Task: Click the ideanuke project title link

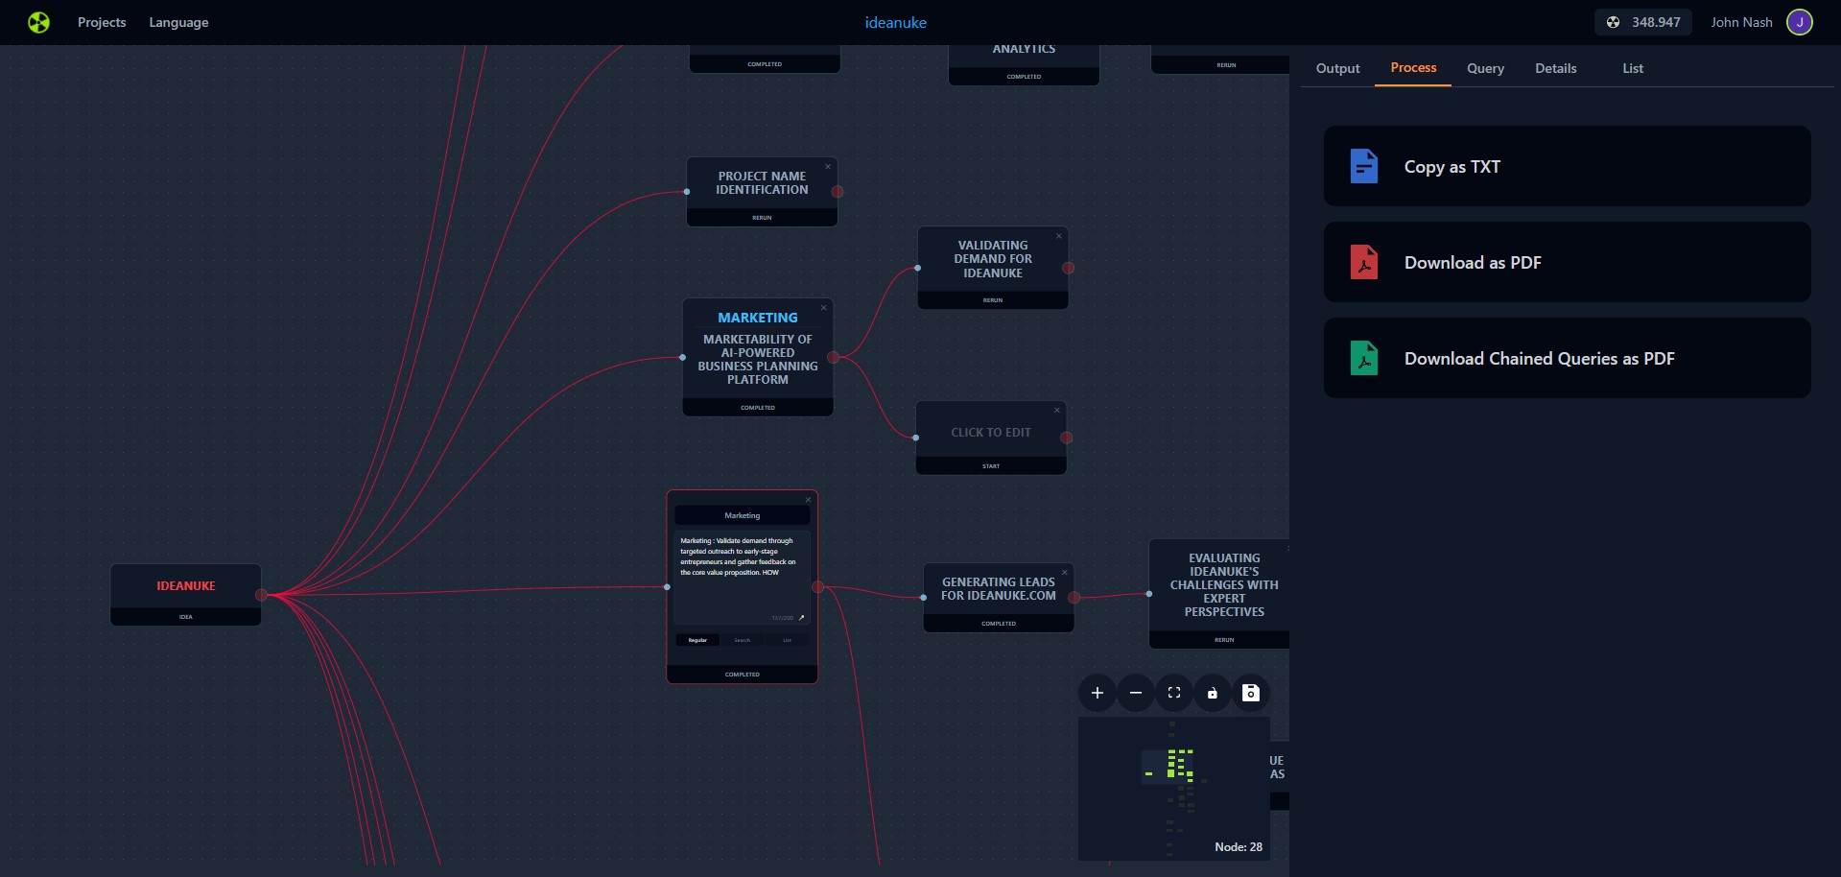Action: pos(895,22)
